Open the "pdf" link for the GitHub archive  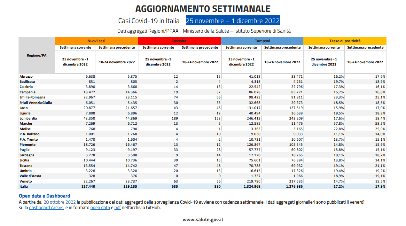tap(118, 208)
